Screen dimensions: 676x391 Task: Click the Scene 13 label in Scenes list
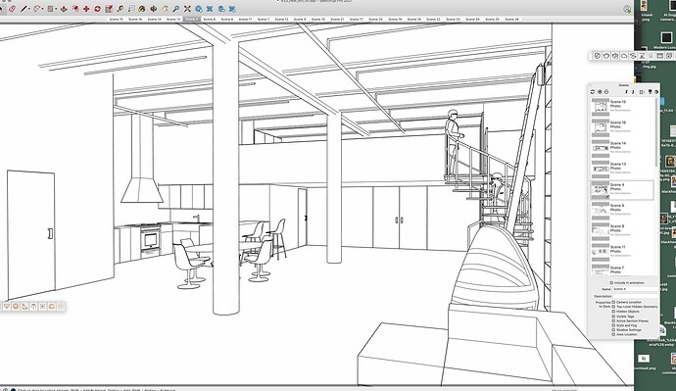618,165
